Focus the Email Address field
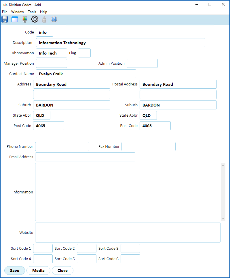 pos(85,157)
